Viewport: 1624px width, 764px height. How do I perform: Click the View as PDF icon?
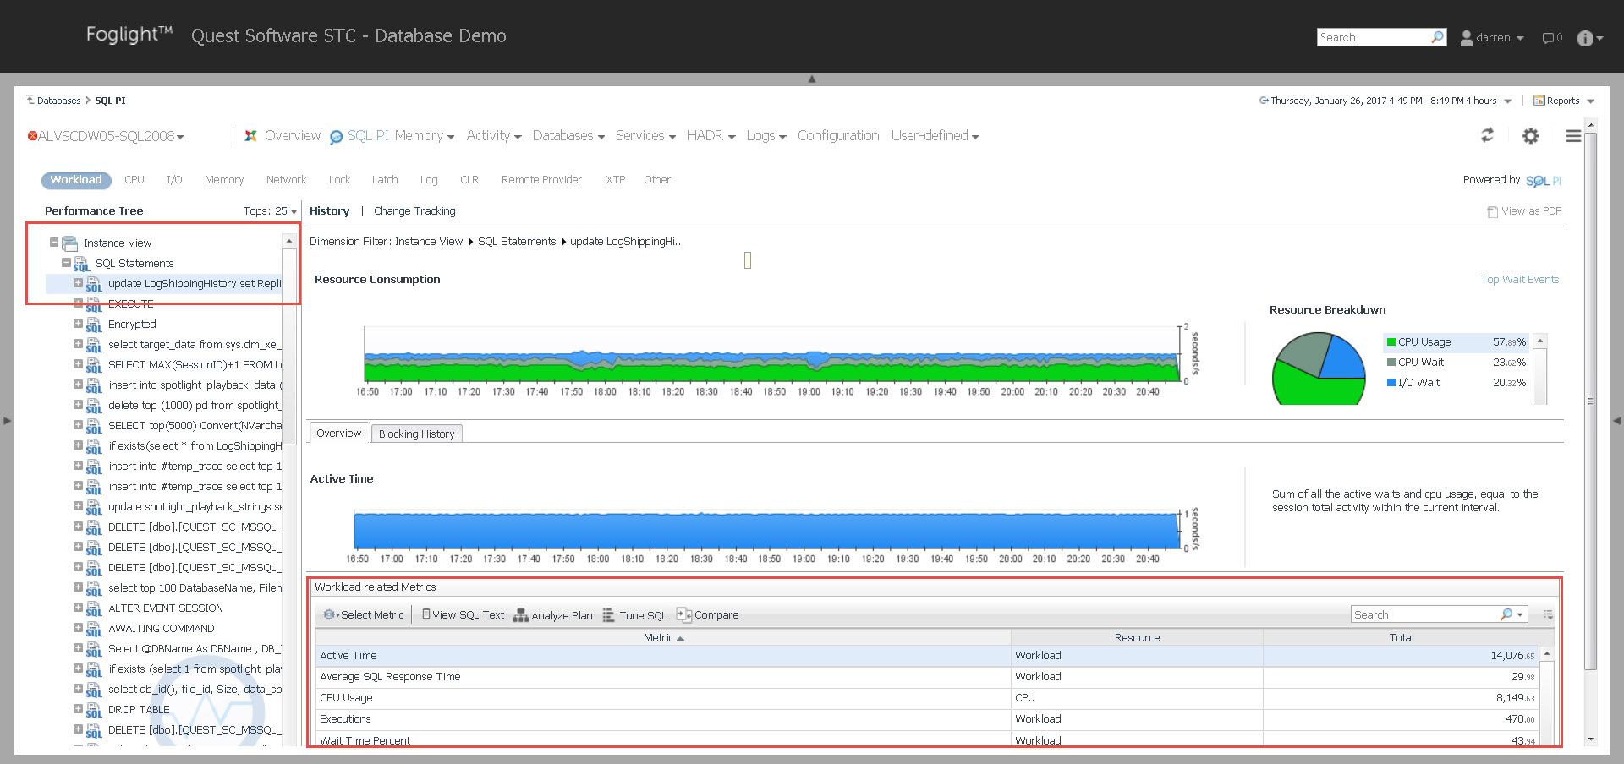click(x=1493, y=211)
